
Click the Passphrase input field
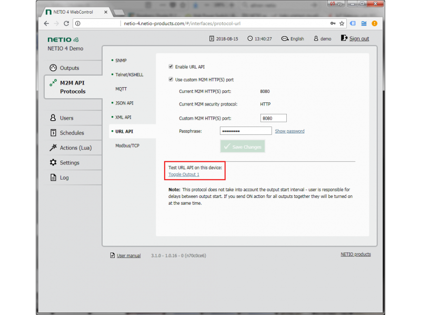246,131
